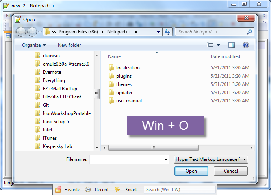Open the File name dropdown arrow
271x195 pixels.
tap(166, 160)
